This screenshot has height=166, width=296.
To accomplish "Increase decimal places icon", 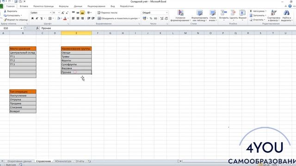I will (162, 18).
